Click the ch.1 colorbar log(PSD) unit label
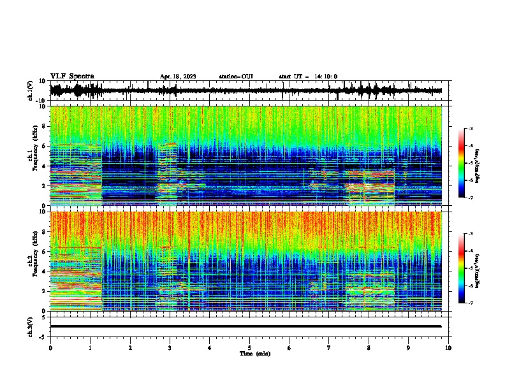The width and height of the screenshot is (505, 390). click(x=478, y=166)
